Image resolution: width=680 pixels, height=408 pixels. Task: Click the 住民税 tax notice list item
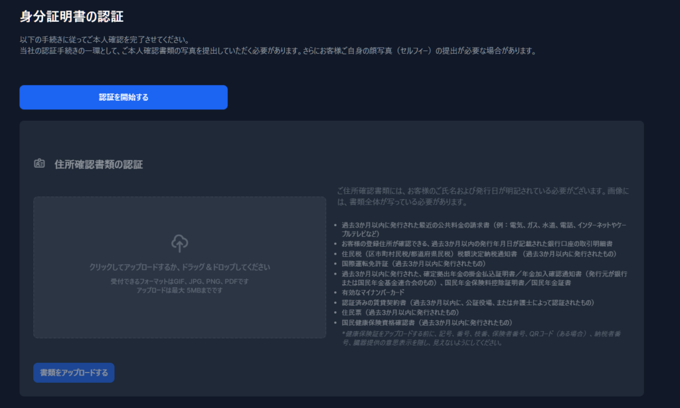(x=479, y=253)
